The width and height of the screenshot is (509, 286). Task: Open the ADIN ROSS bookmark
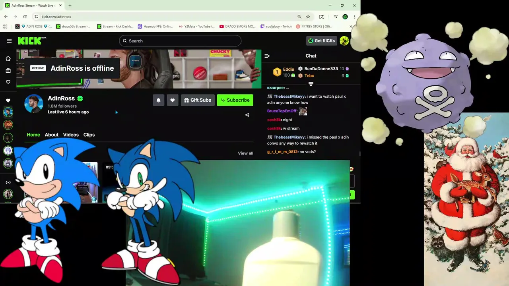point(37,27)
